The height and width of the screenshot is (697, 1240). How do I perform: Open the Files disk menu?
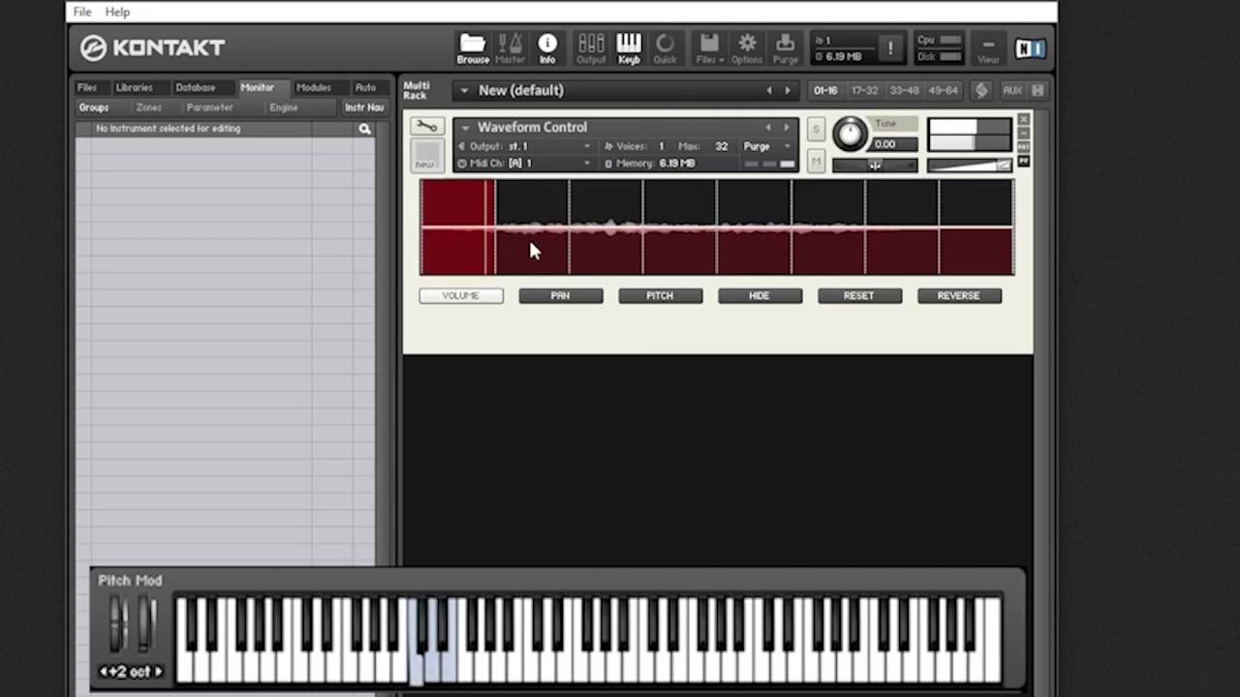click(x=709, y=47)
